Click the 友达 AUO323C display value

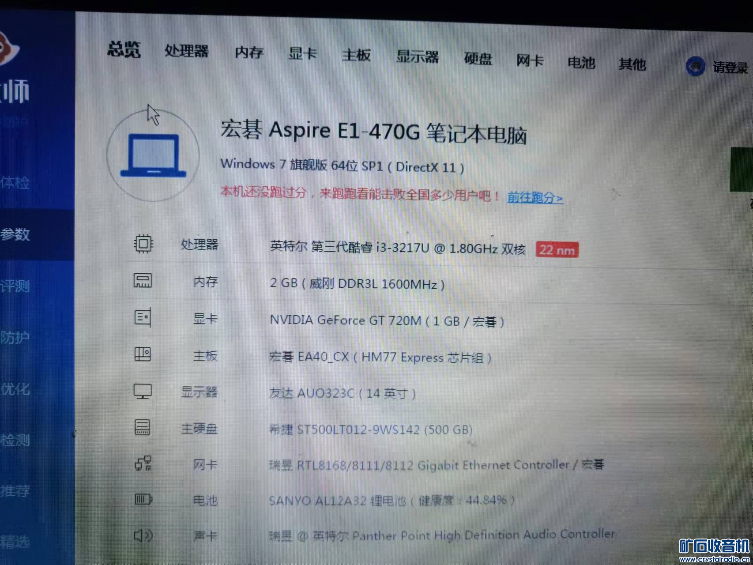[x=342, y=393]
